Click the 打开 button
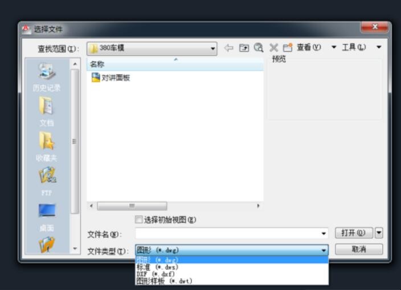The width and height of the screenshot is (401, 290). [x=354, y=233]
